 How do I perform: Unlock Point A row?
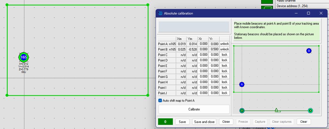coord(225,44)
